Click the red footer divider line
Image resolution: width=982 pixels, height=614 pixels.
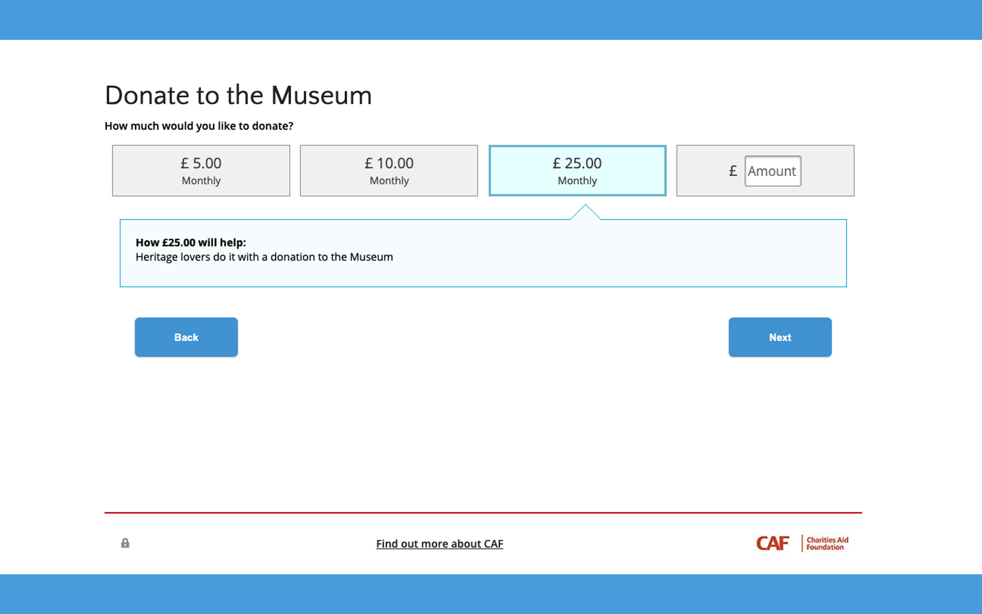(x=483, y=512)
